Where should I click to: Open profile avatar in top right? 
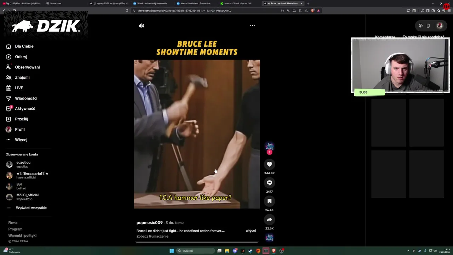440,25
